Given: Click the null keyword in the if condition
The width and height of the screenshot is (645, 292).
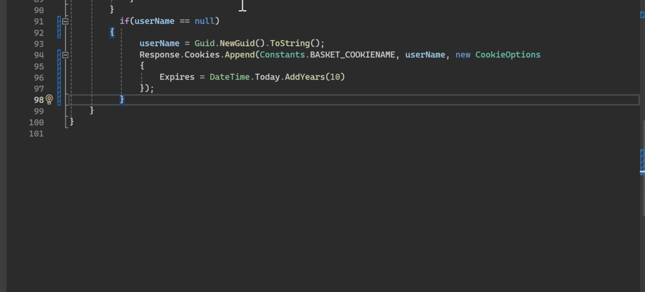Looking at the screenshot, I should pyautogui.click(x=205, y=22).
